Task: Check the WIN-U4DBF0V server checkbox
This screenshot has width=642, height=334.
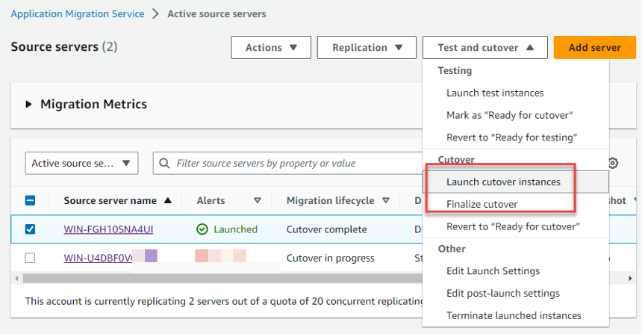Action: 31,258
